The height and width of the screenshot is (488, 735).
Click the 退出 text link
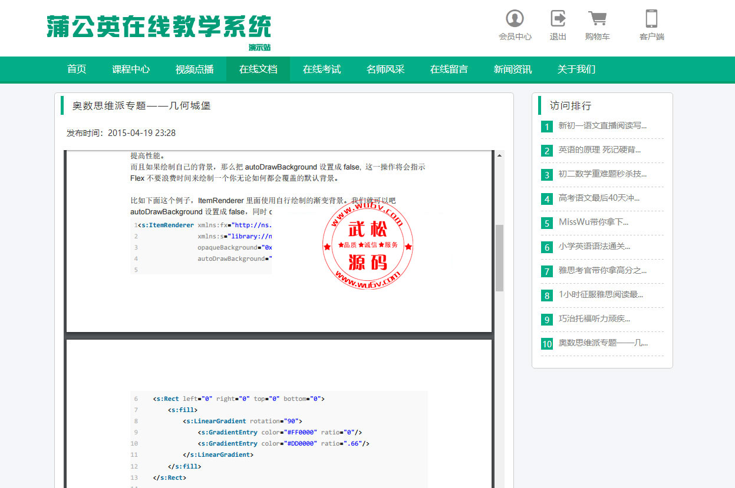pyautogui.click(x=558, y=36)
